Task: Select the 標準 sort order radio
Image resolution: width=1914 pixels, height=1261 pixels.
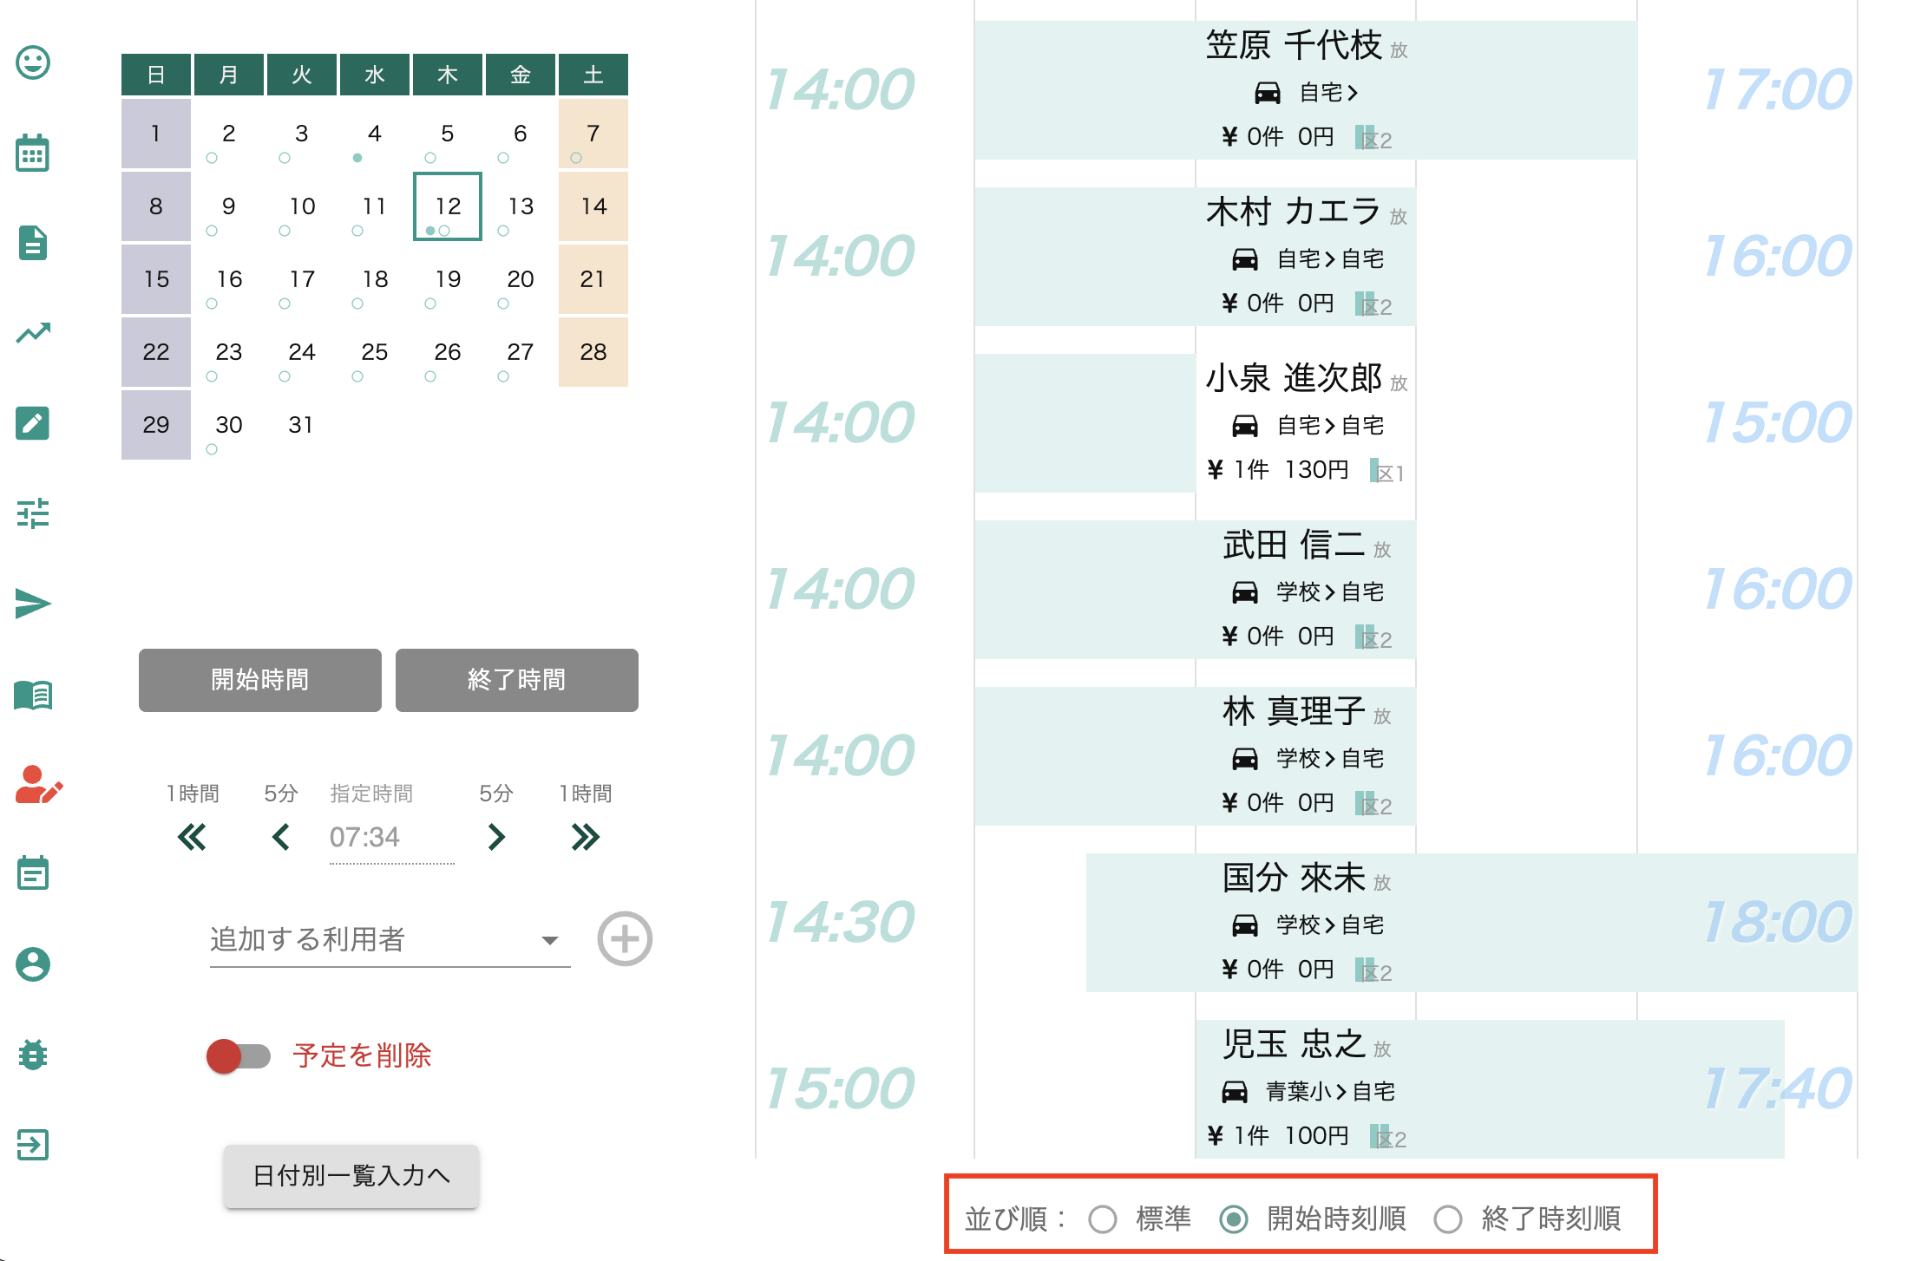Action: (x=1103, y=1219)
